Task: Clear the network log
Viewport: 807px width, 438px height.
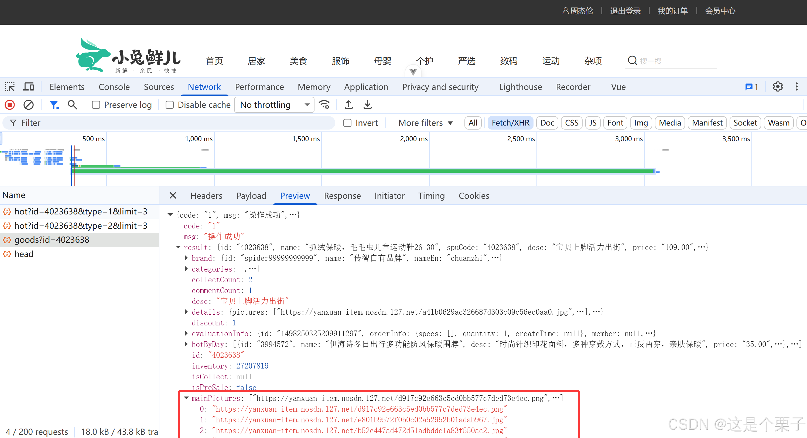Action: pos(29,105)
